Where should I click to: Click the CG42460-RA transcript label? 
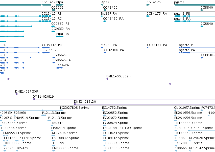click(x=113, y=19)
